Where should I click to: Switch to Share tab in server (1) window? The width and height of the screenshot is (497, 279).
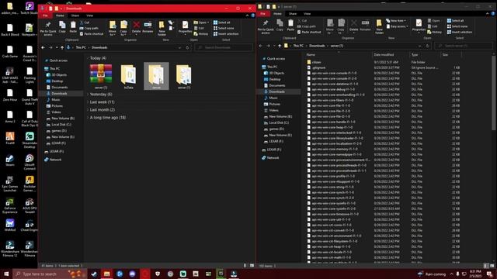click(293, 14)
